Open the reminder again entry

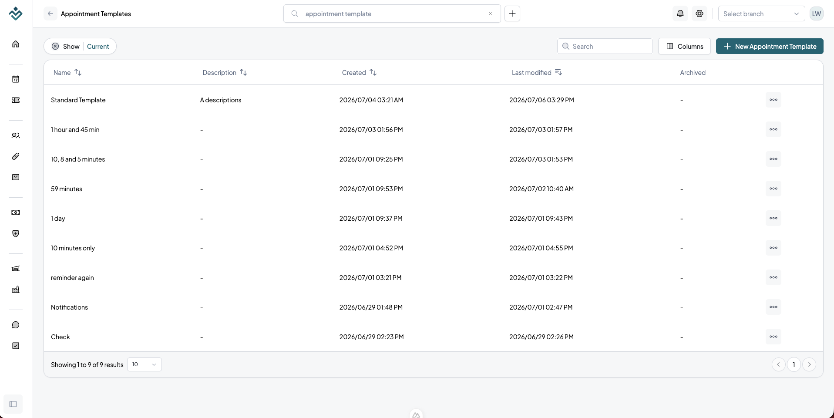[x=72, y=278]
